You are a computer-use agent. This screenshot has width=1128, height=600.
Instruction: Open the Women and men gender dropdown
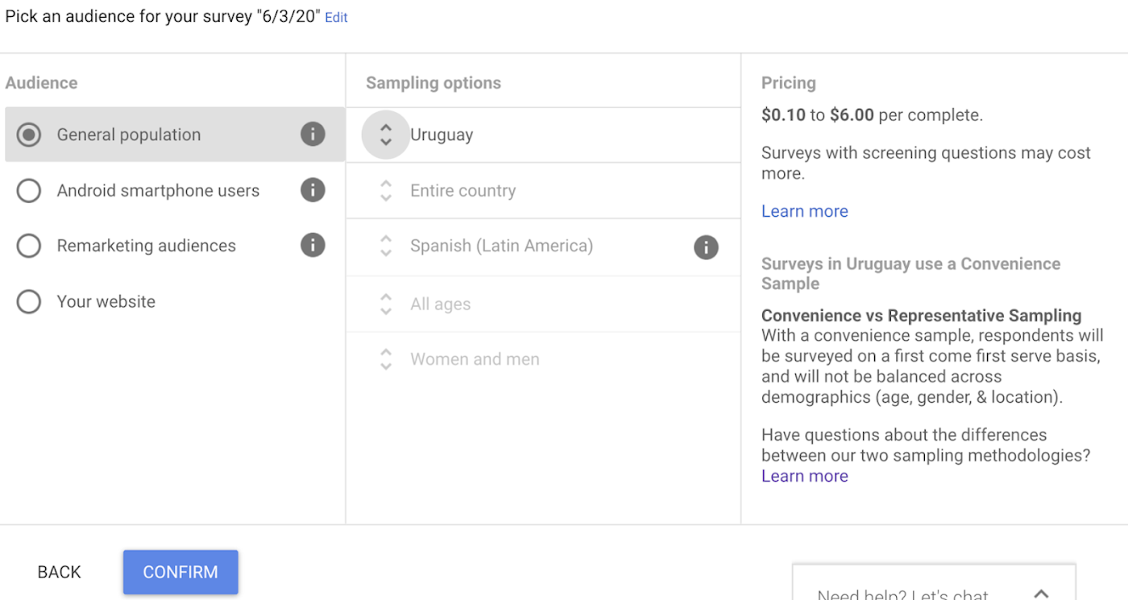[x=475, y=359]
